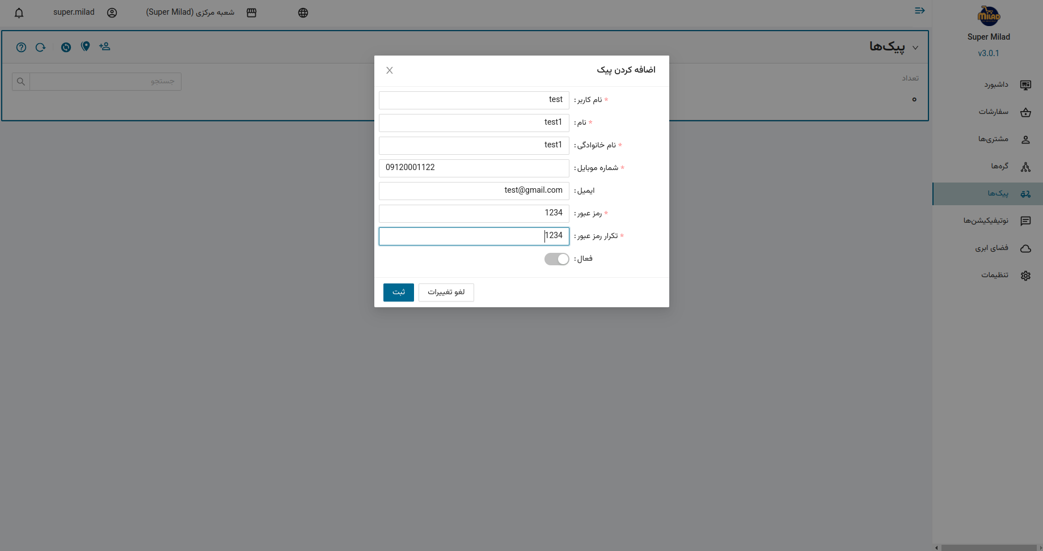Click the user account profile icon
Screen dimensions: 1043x551
[112, 13]
